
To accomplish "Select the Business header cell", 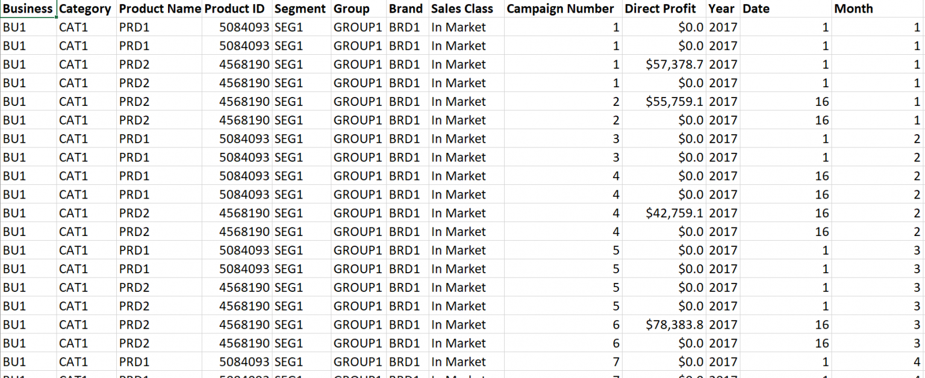I will 28,8.
